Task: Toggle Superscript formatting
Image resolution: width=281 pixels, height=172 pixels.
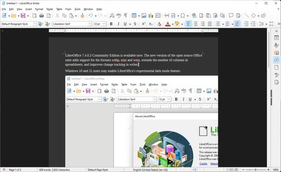Action: [x=144, y=24]
